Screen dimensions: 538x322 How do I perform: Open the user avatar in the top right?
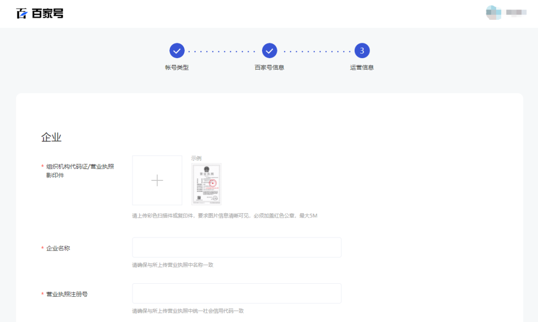493,12
